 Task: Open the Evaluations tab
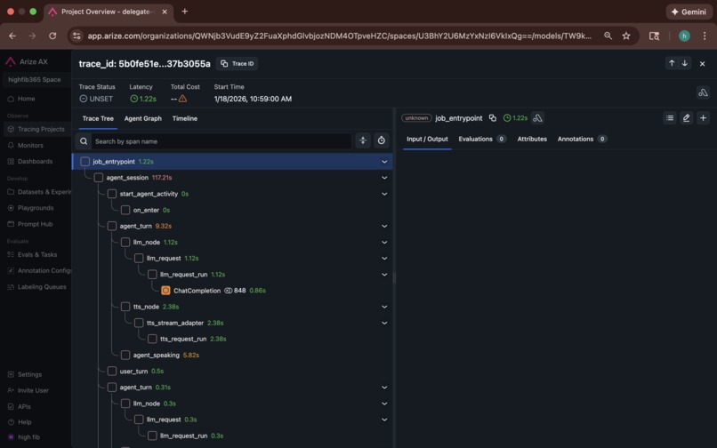[x=482, y=139]
